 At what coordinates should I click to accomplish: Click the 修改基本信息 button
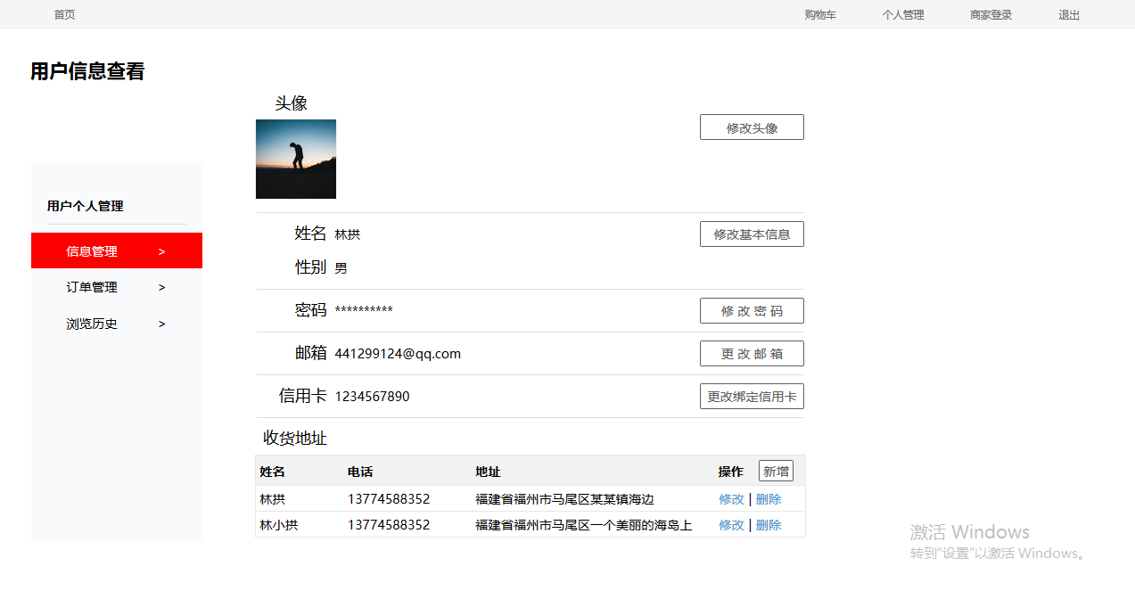(752, 234)
